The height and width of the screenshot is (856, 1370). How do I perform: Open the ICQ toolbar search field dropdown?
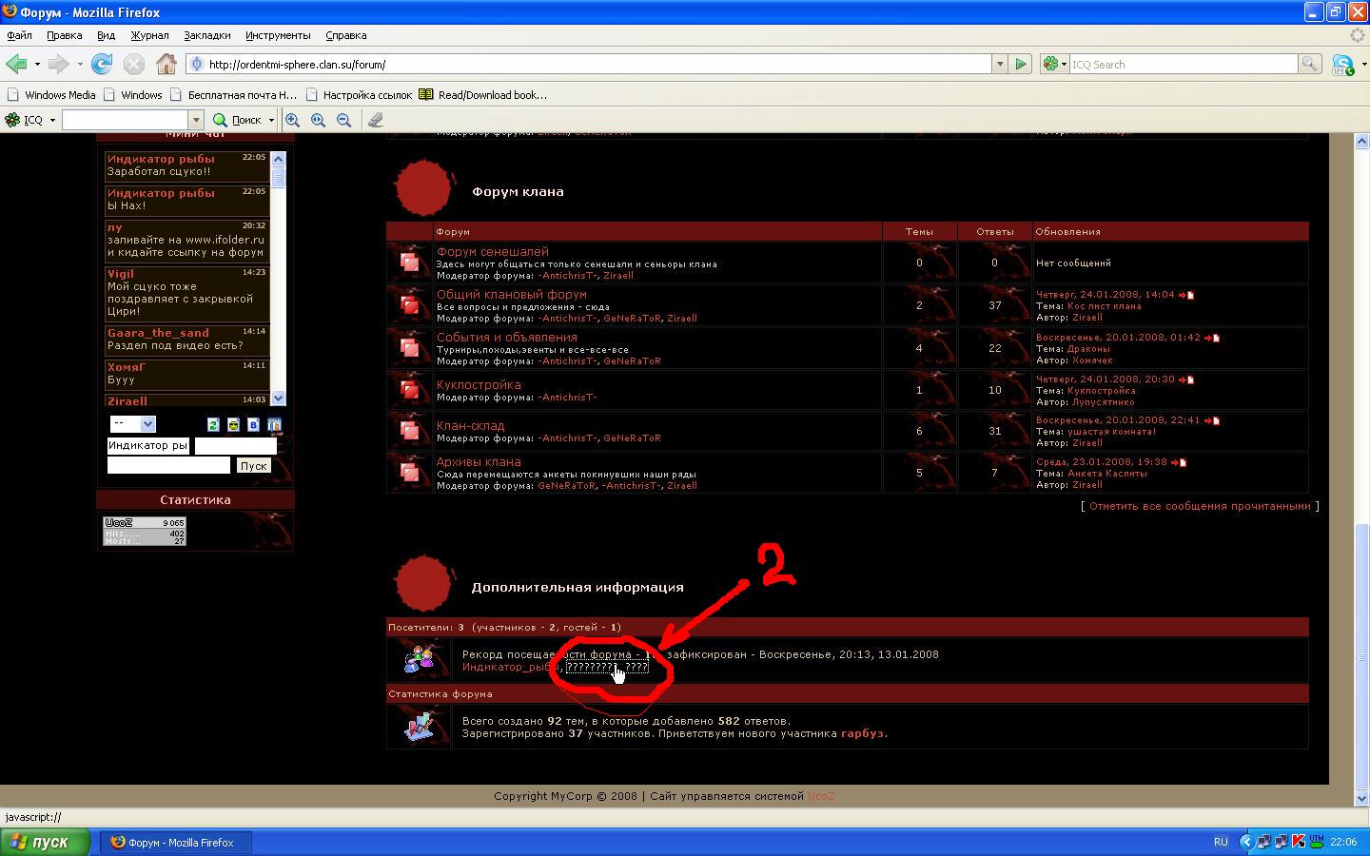tap(196, 120)
